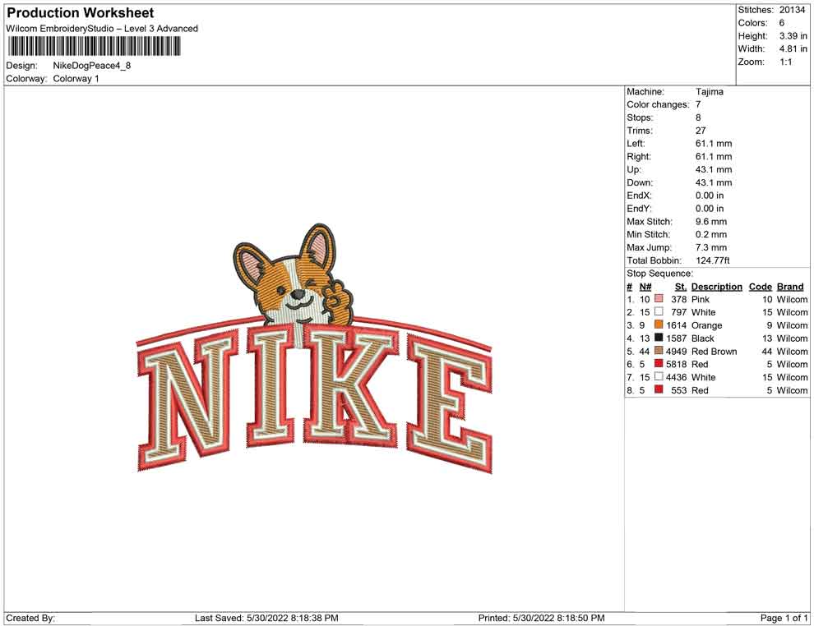
Task: Click the Machine value Tajima
Action: tap(709, 91)
